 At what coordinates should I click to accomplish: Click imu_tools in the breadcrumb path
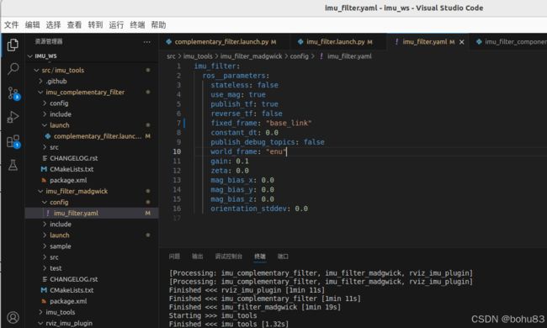[x=198, y=56]
